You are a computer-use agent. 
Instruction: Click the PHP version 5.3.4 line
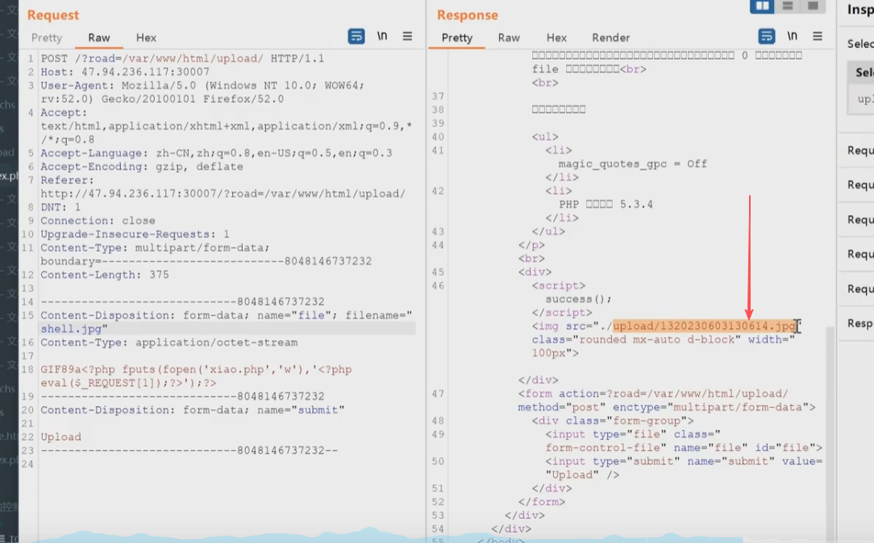tap(606, 205)
